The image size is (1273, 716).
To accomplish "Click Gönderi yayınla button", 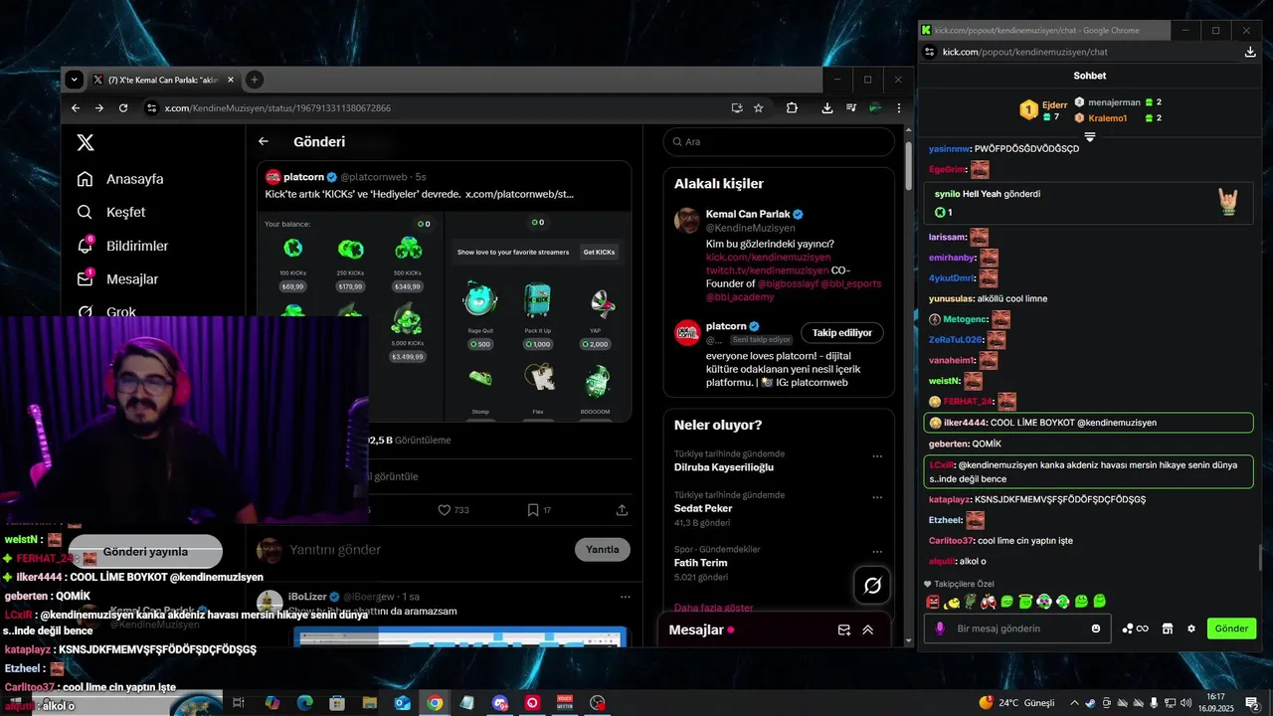I will pos(145,551).
